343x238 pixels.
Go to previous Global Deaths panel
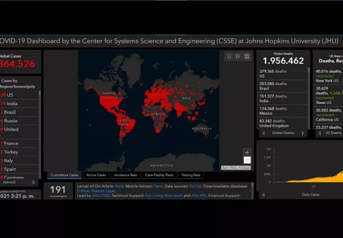(x=263, y=133)
